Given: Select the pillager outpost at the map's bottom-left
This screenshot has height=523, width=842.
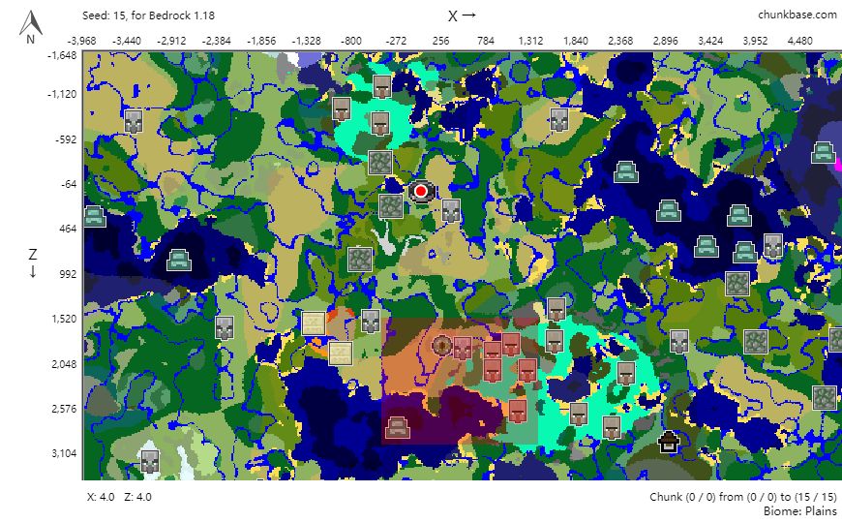Looking at the screenshot, I should pyautogui.click(x=150, y=462).
